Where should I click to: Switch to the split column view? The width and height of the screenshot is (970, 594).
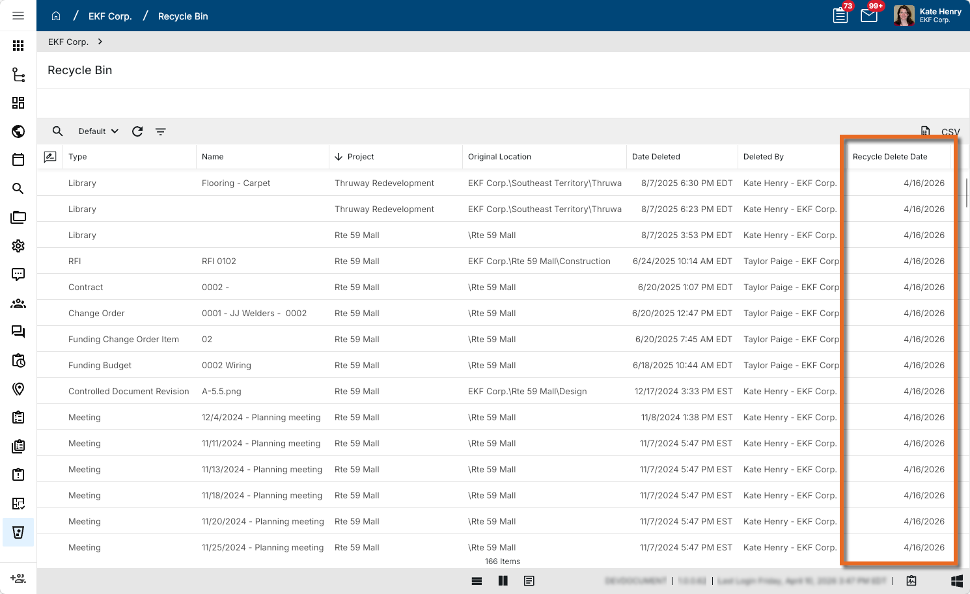(503, 581)
